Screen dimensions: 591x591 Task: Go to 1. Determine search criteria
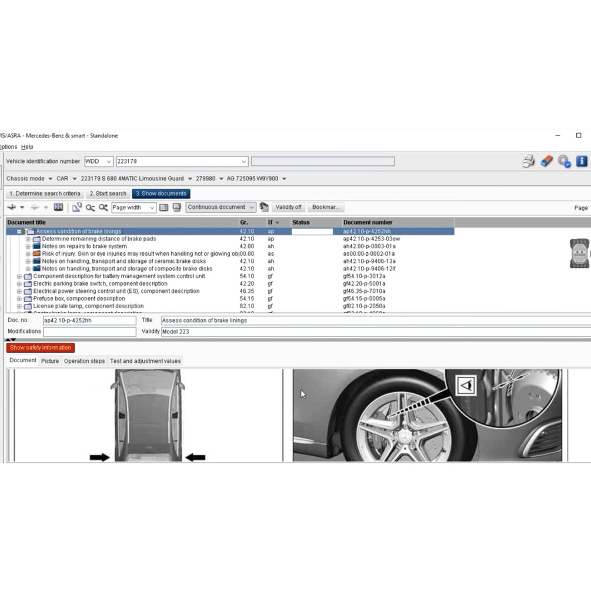coord(45,193)
